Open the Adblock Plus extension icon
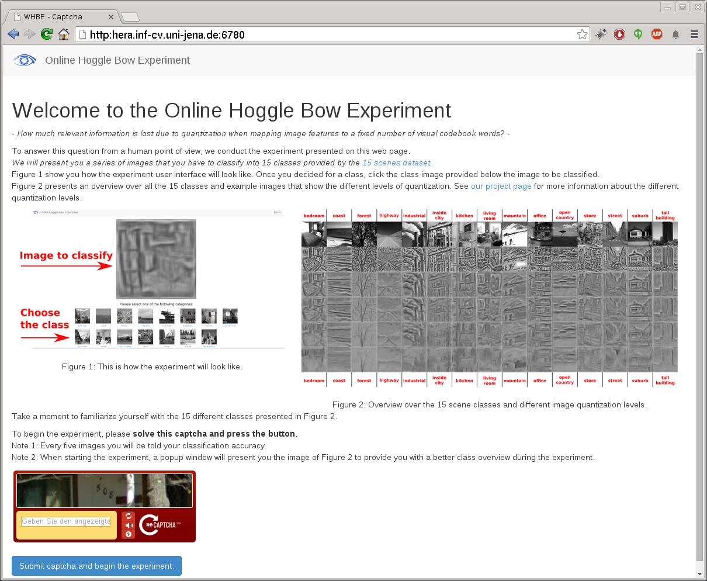The height and width of the screenshot is (581, 707). 657,34
